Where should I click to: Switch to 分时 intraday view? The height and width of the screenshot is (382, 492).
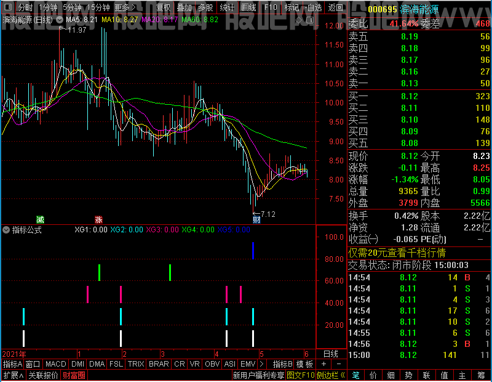tap(25, 7)
